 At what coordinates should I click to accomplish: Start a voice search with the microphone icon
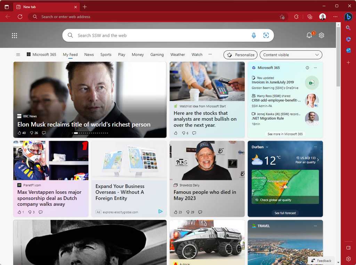click(x=254, y=35)
